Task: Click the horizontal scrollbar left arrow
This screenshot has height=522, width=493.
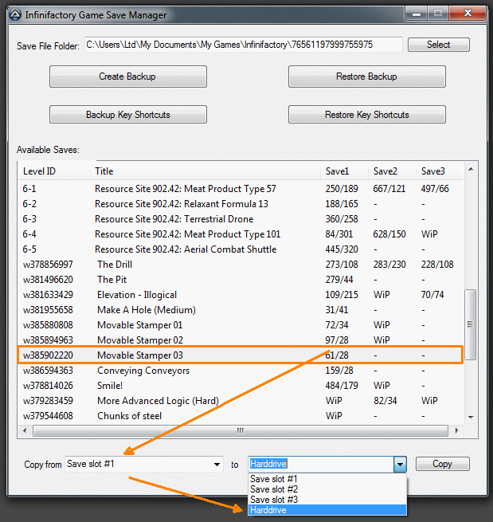Action: (25, 430)
